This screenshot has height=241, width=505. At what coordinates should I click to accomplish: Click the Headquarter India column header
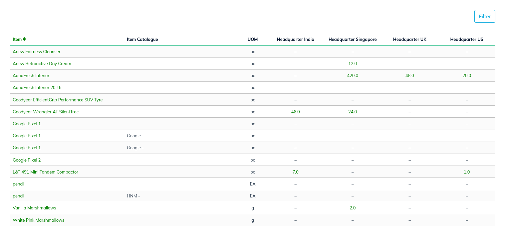[296, 39]
